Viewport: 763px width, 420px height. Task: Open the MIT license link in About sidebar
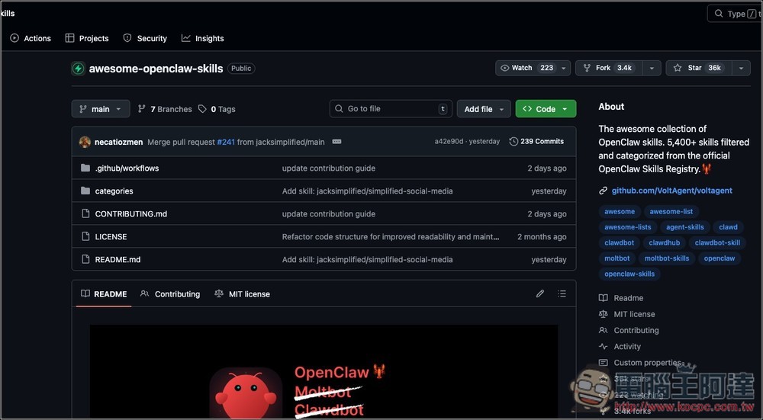(627, 314)
